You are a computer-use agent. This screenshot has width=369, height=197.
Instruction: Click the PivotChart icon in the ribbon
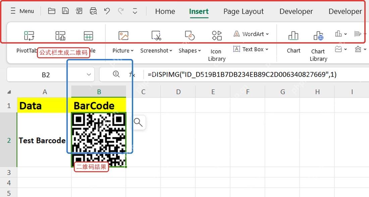click(60, 36)
